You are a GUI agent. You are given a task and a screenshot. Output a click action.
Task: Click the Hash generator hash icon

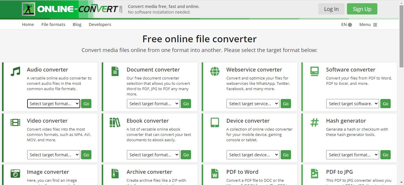pyautogui.click(x=314, y=122)
